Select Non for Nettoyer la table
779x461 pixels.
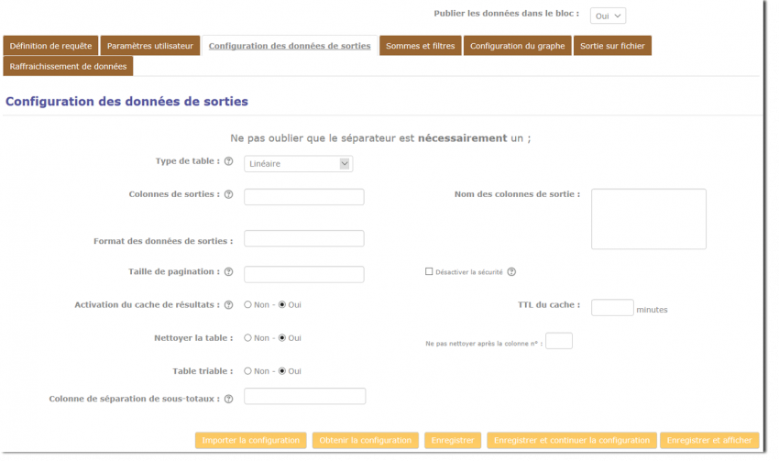[248, 337]
